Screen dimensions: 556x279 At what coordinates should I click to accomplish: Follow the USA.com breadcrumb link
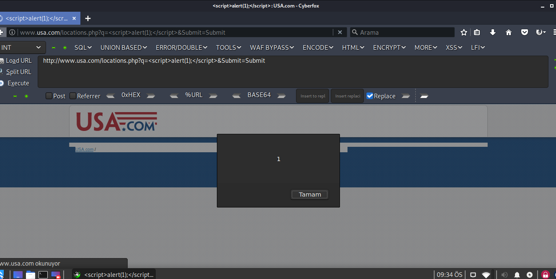pos(84,149)
